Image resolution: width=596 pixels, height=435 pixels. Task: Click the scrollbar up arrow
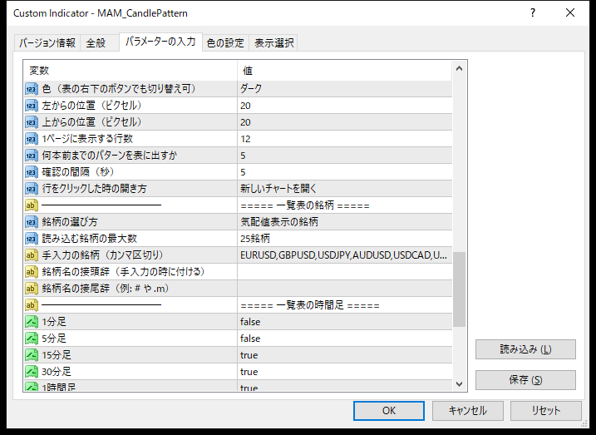459,69
